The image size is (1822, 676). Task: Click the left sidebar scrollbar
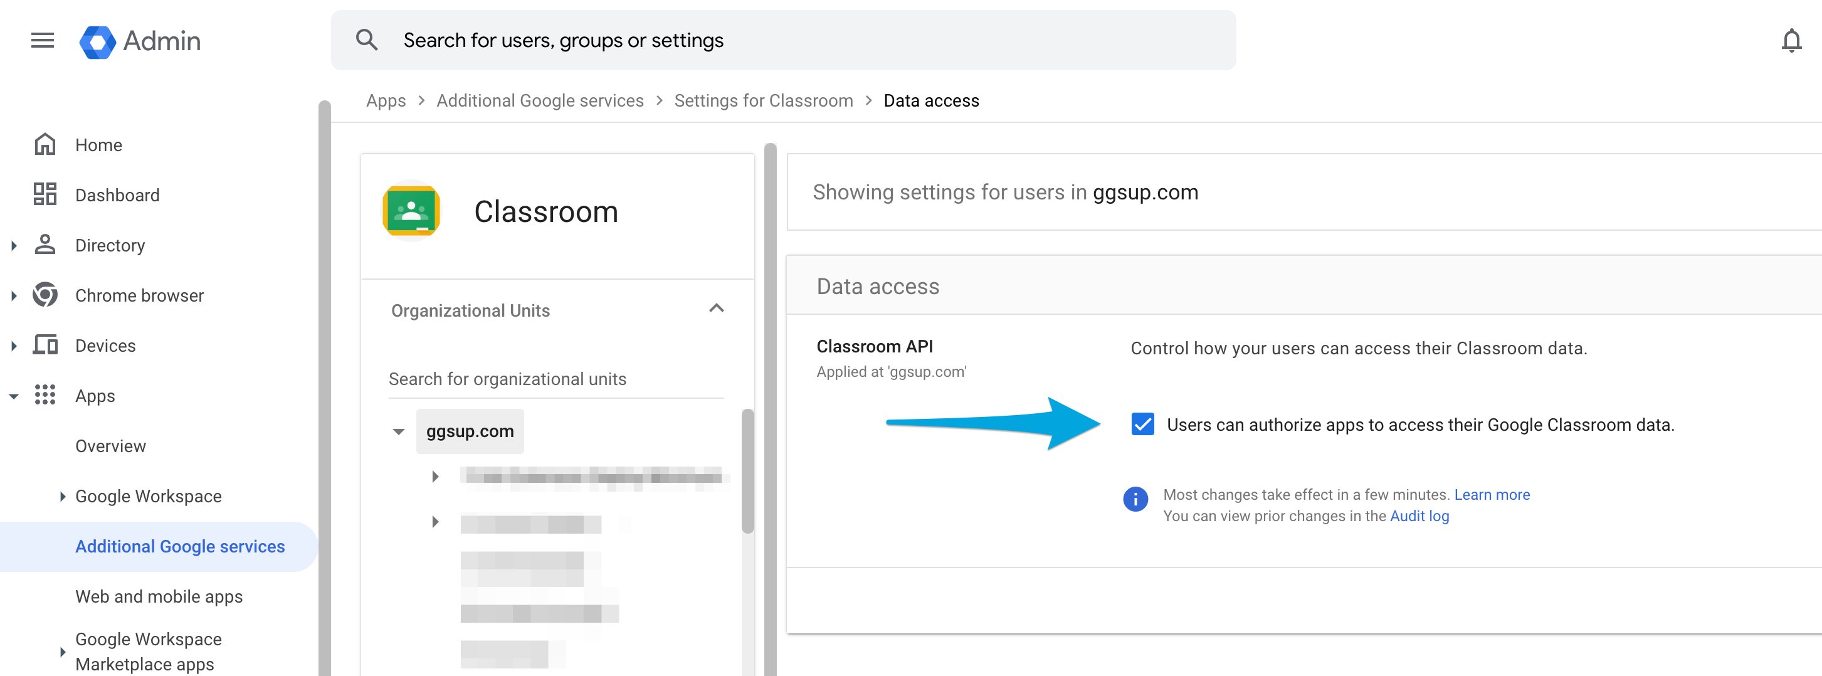pos(325,389)
